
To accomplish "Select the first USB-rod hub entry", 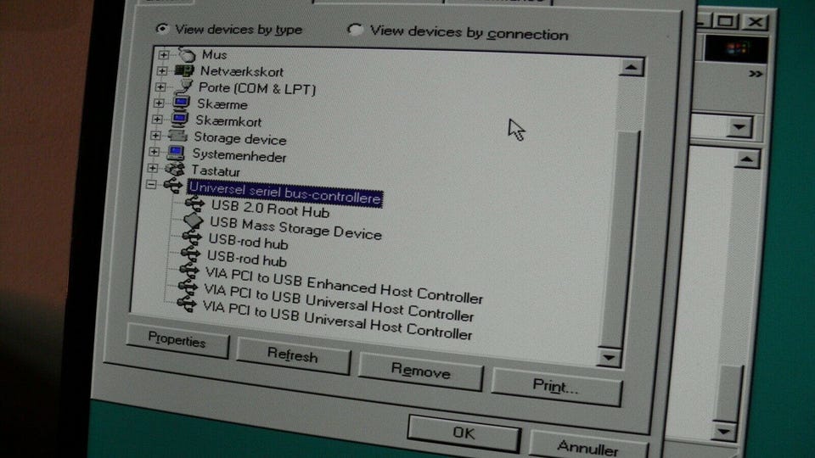I will coord(249,242).
